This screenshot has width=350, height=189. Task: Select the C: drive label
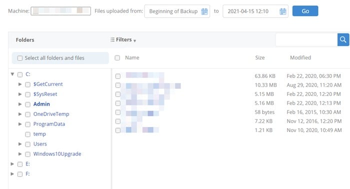(28, 74)
